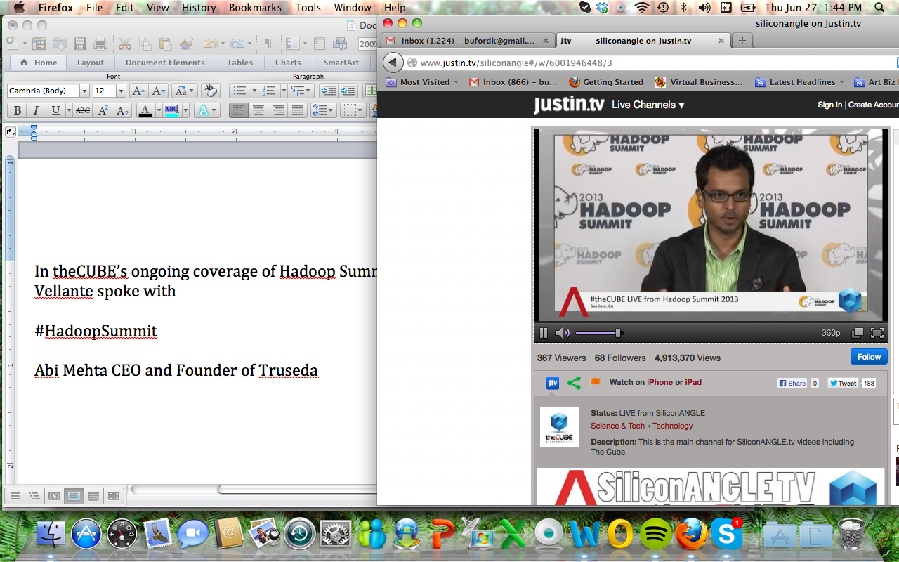Set paragraph alignment to right
Image resolution: width=899 pixels, height=562 pixels.
tap(278, 110)
